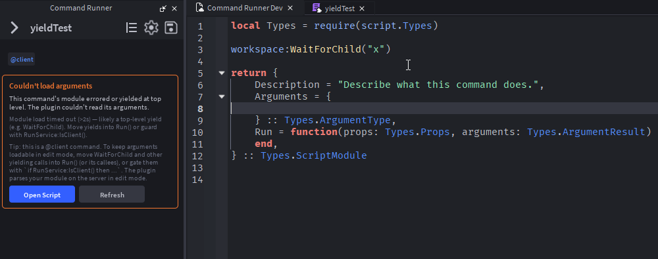Click the @client tag

point(22,60)
